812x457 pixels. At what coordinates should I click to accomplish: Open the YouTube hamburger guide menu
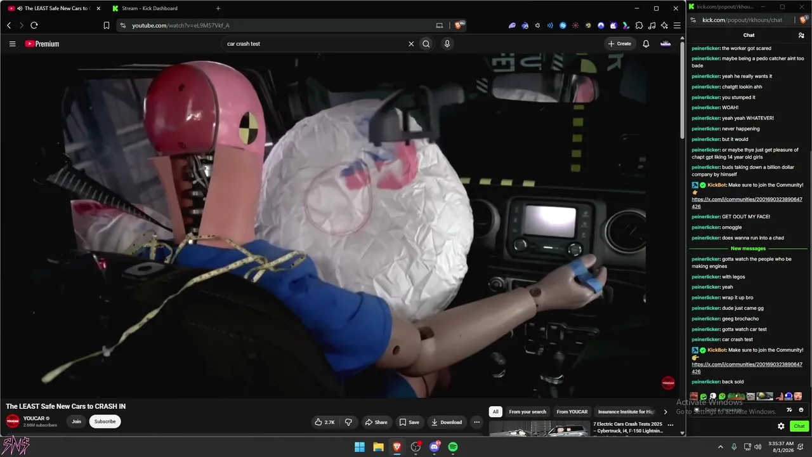(12, 44)
